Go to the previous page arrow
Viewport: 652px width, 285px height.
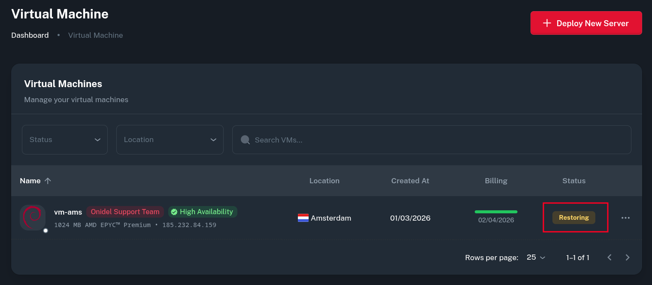[609, 258]
